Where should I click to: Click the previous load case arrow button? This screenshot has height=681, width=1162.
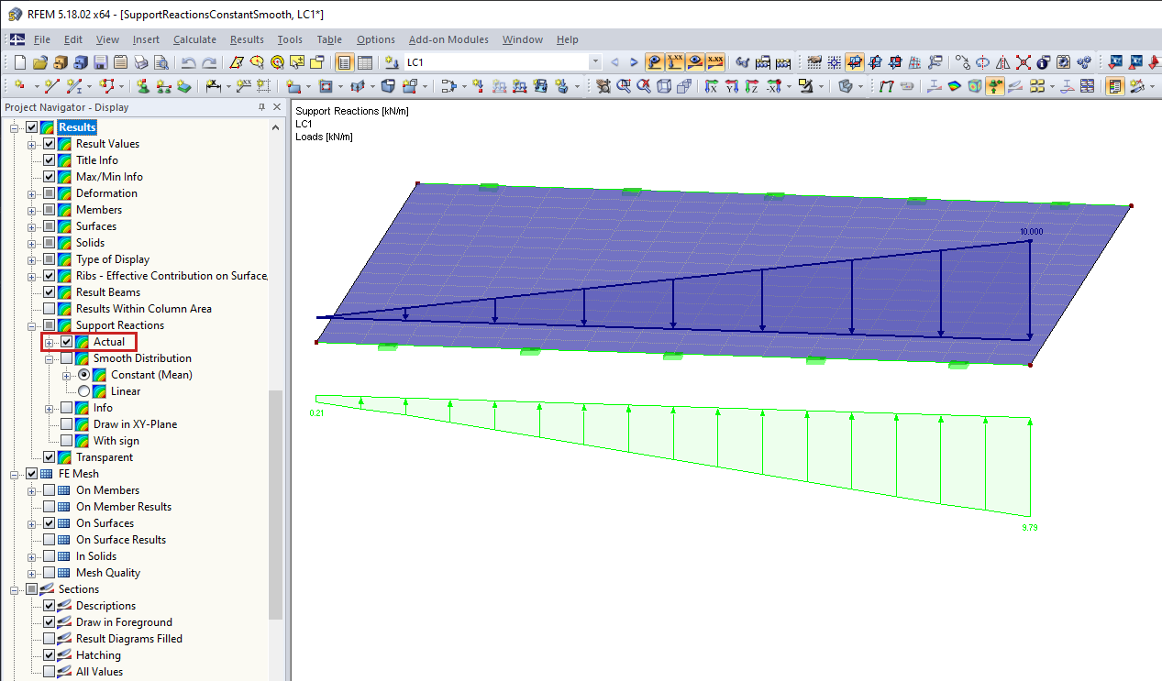point(615,62)
